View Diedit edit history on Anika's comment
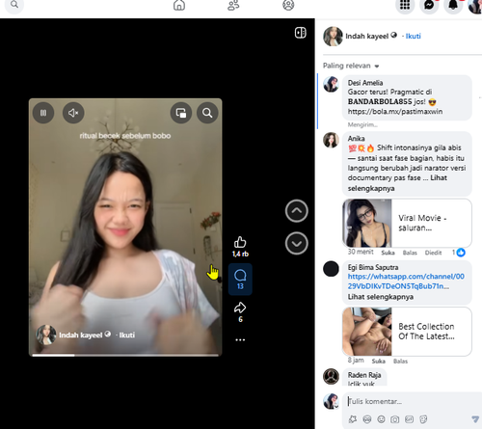 click(x=433, y=253)
